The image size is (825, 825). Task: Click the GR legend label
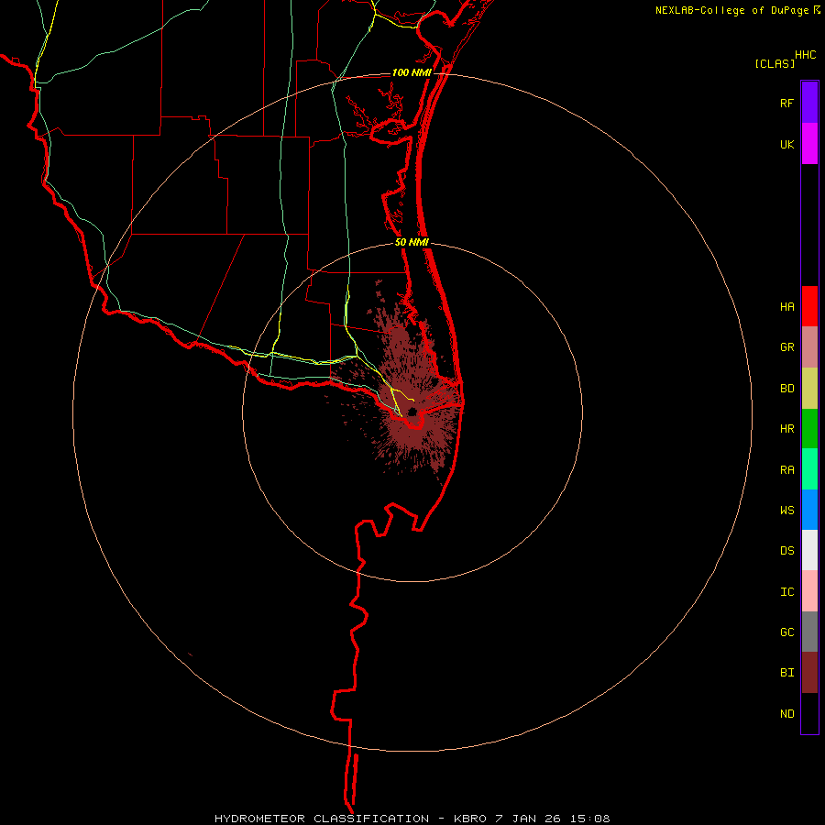[x=786, y=347]
